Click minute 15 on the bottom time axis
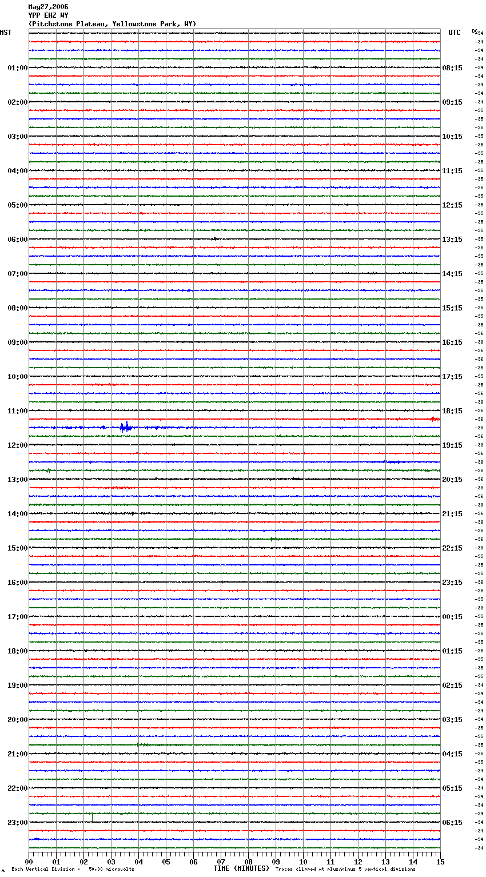The image size is (486, 877). tap(440, 862)
